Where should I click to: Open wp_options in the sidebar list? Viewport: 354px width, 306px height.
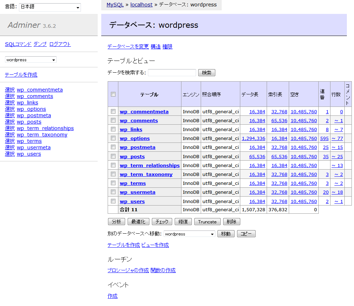pos(31,109)
